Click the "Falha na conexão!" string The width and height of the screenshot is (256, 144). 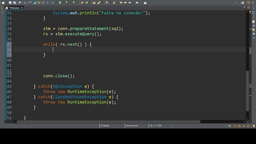pos(122,13)
